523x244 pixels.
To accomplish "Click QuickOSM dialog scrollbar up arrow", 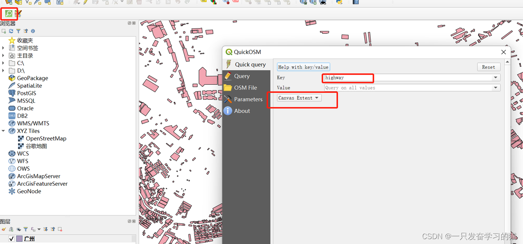I will (507, 62).
